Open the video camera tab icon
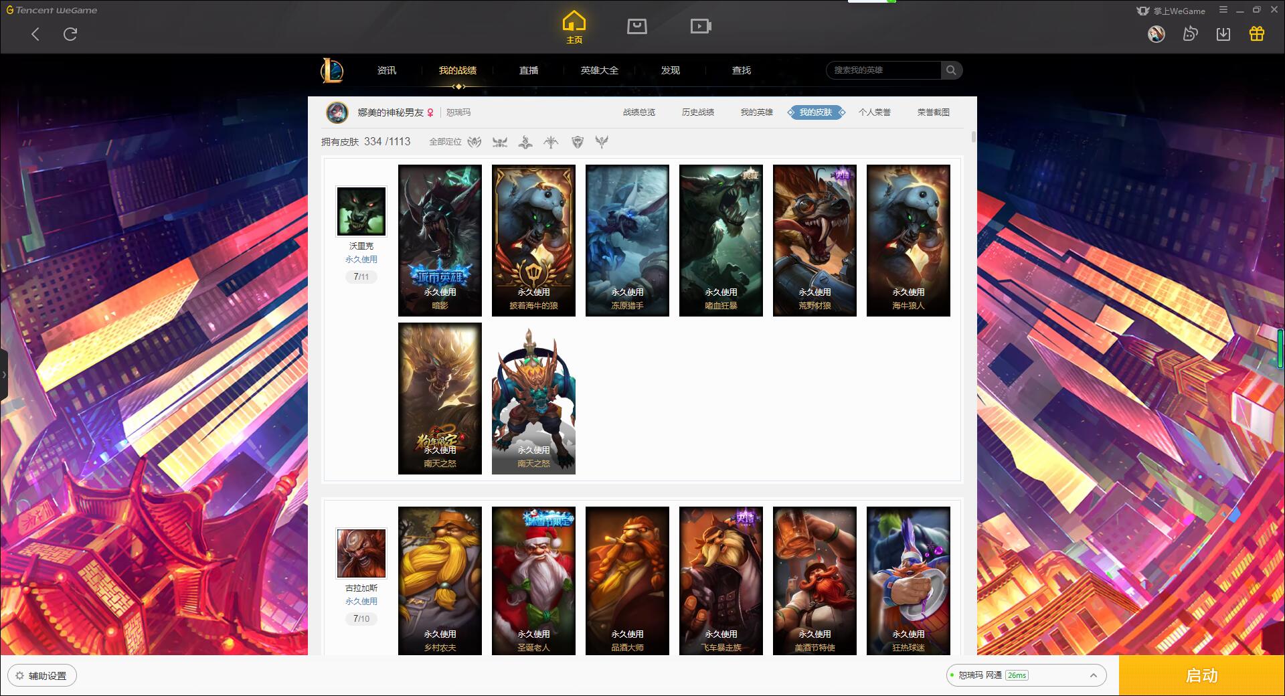Screen dimensions: 1285x696 [x=701, y=26]
